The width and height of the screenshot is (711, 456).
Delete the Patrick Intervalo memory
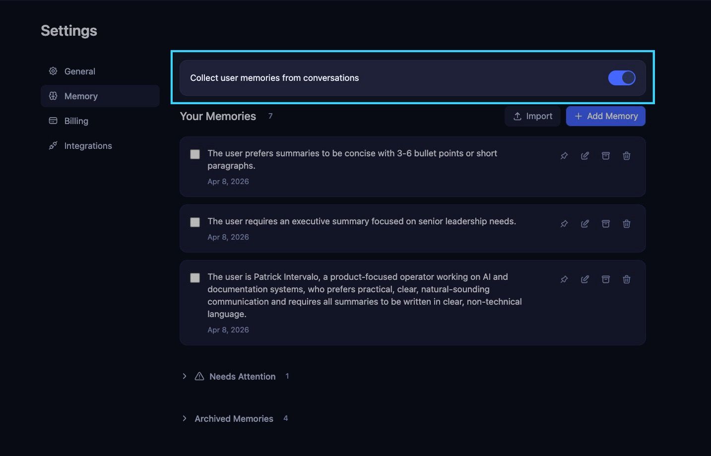(627, 279)
